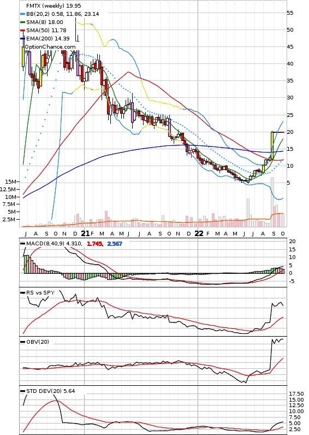Click the 17.50 label on STD DEV axis

(296, 393)
